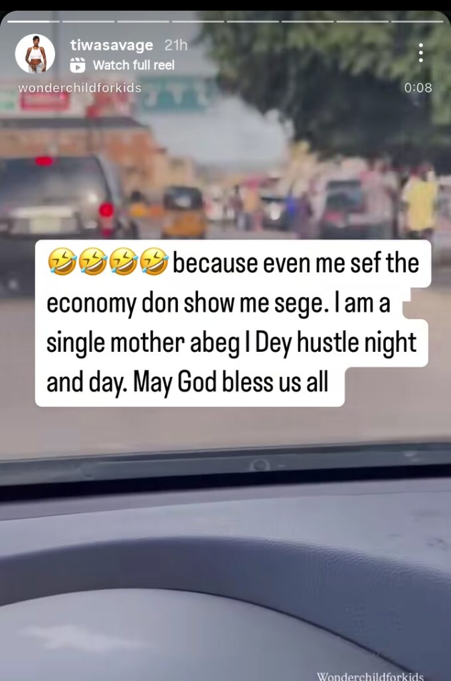Click the reel clapper icon
Image resolution: width=451 pixels, height=681 pixels.
click(x=78, y=65)
